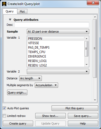
Task: Click the Create query button
Action: (x=18, y=123)
